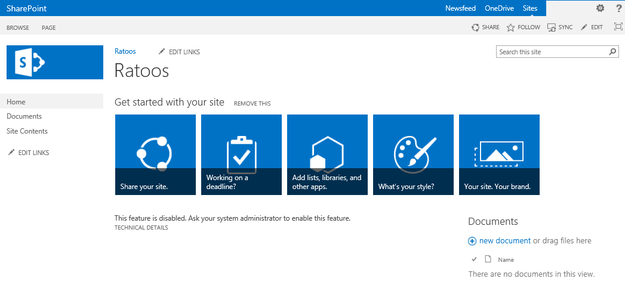Click the large Ratoos page title
The width and height of the screenshot is (625, 297).
(x=142, y=71)
